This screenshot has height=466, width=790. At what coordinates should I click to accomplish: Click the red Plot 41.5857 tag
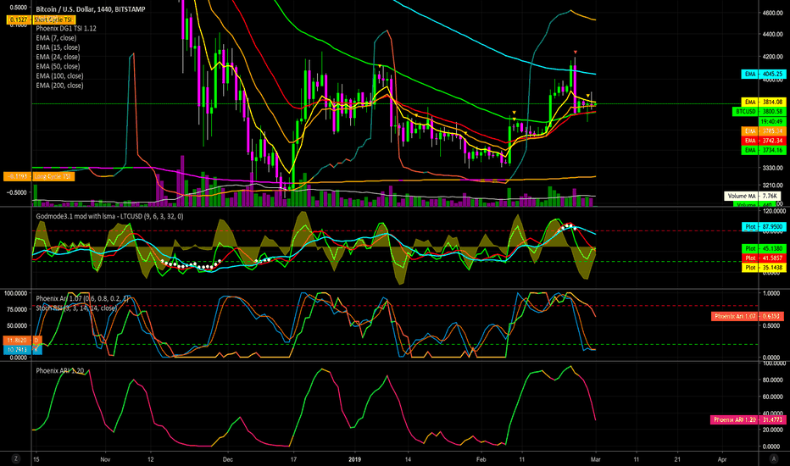763,258
